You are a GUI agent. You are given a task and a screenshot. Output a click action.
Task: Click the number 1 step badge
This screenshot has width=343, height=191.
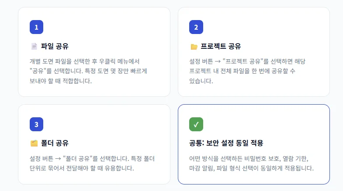click(37, 27)
